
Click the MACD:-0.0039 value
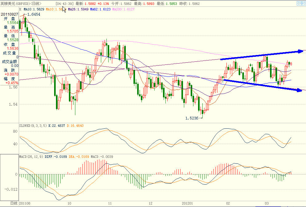pos(102,157)
